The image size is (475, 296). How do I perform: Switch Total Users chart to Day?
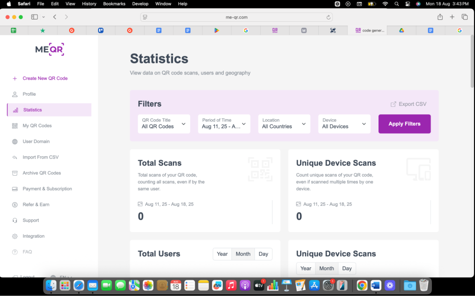pyautogui.click(x=263, y=254)
